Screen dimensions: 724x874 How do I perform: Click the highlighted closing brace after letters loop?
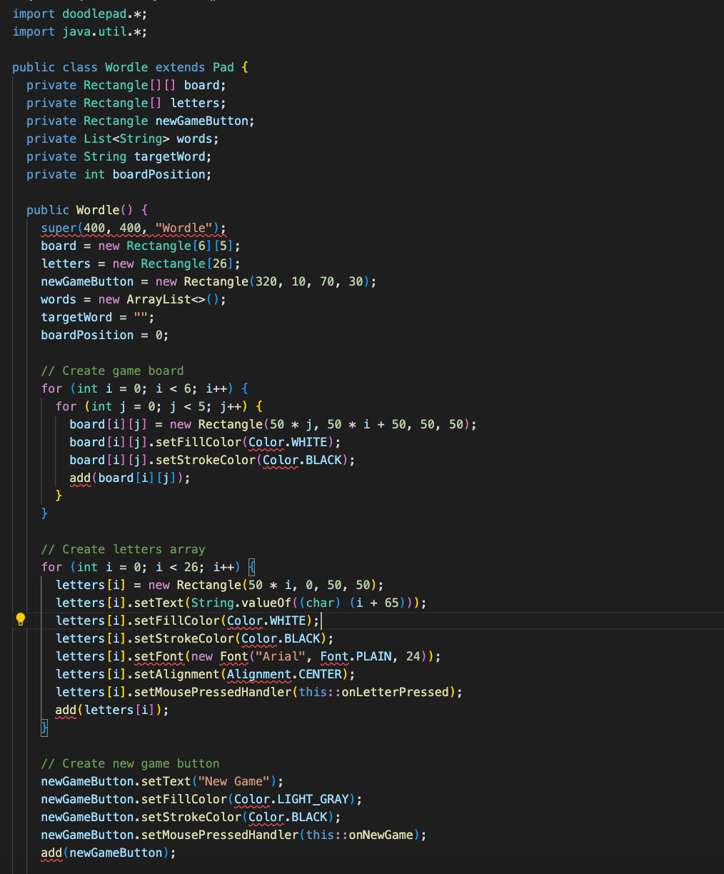click(x=44, y=727)
